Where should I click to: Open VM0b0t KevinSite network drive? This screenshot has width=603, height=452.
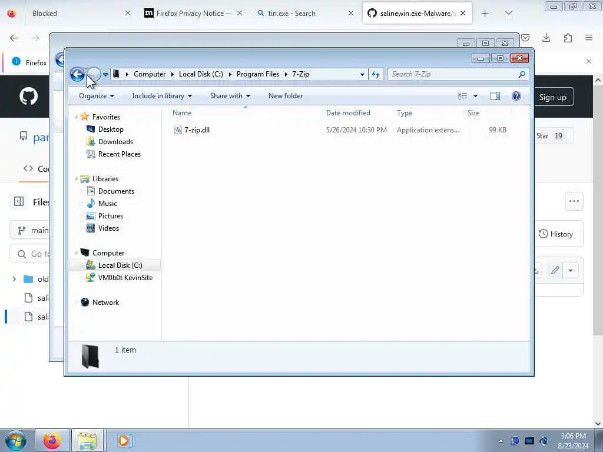click(x=125, y=278)
